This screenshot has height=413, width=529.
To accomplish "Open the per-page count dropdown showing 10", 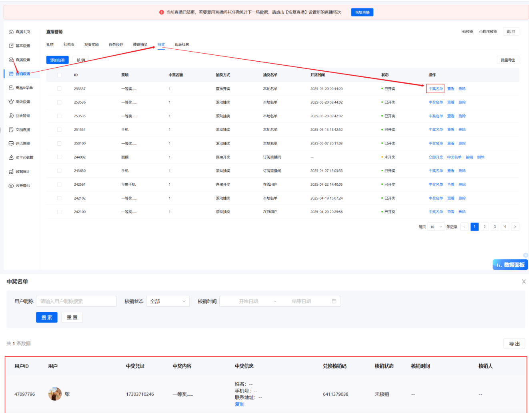I will tap(436, 227).
